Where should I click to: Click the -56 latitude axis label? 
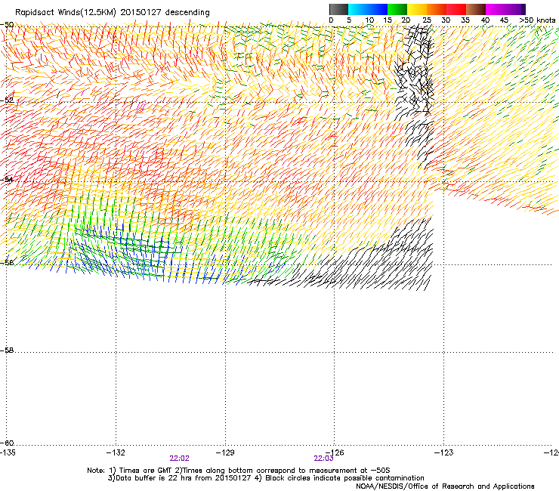tap(7, 262)
